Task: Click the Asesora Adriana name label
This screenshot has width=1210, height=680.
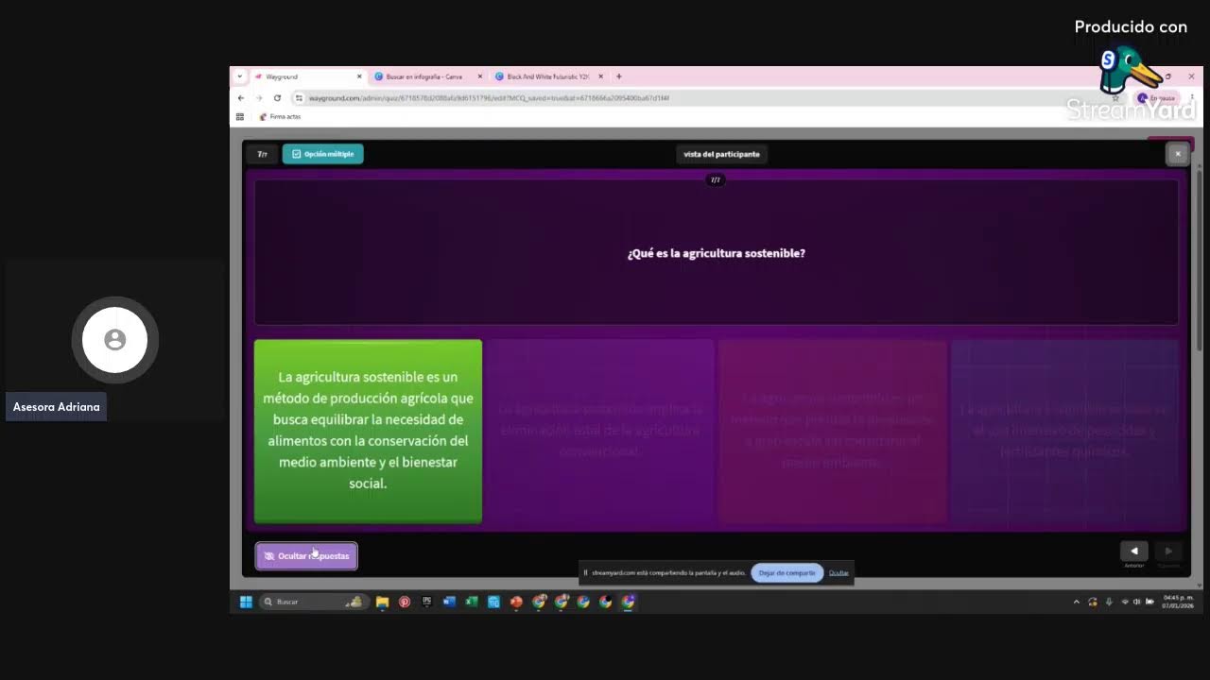Action: point(56,407)
